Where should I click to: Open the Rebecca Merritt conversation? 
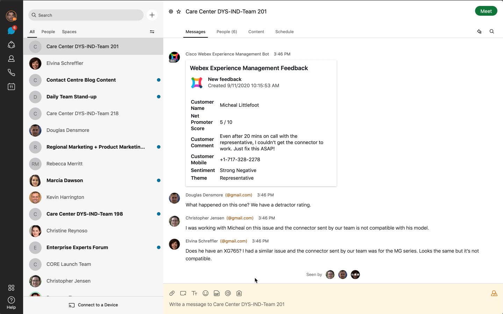point(93,164)
